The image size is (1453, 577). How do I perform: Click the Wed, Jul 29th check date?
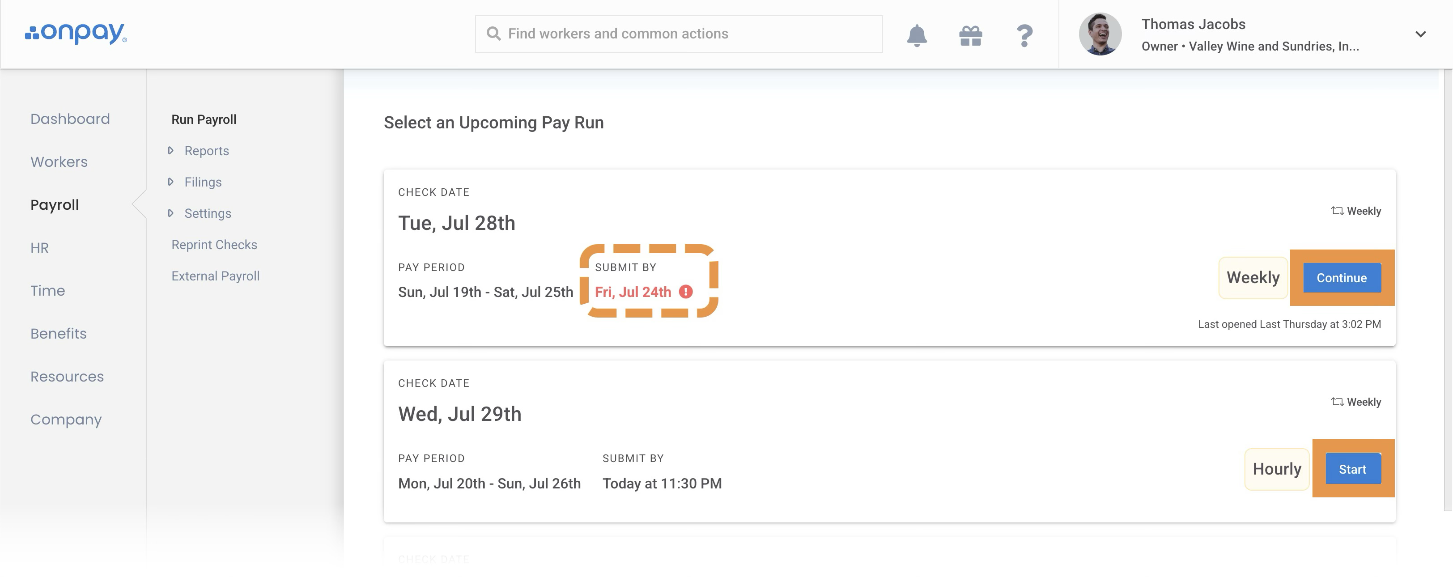[460, 414]
